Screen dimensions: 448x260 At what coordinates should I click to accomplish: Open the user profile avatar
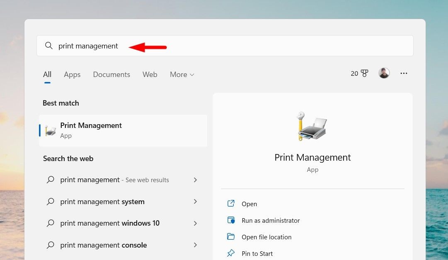384,73
